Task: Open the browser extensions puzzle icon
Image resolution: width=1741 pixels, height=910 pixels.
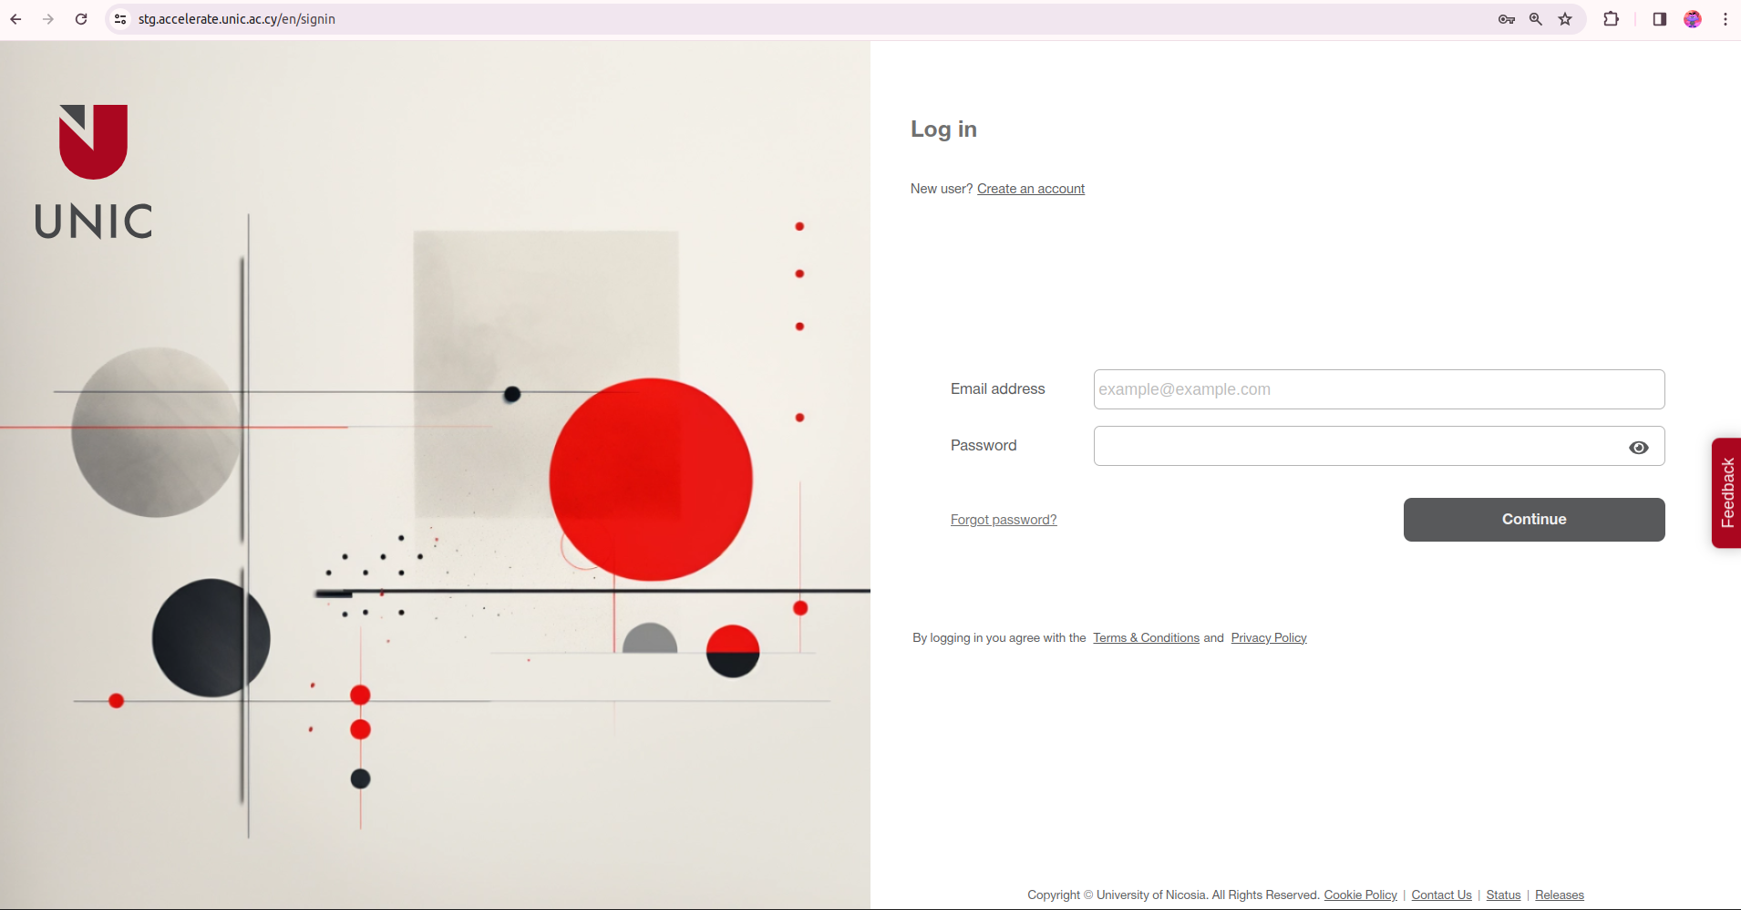Action: coord(1611,19)
